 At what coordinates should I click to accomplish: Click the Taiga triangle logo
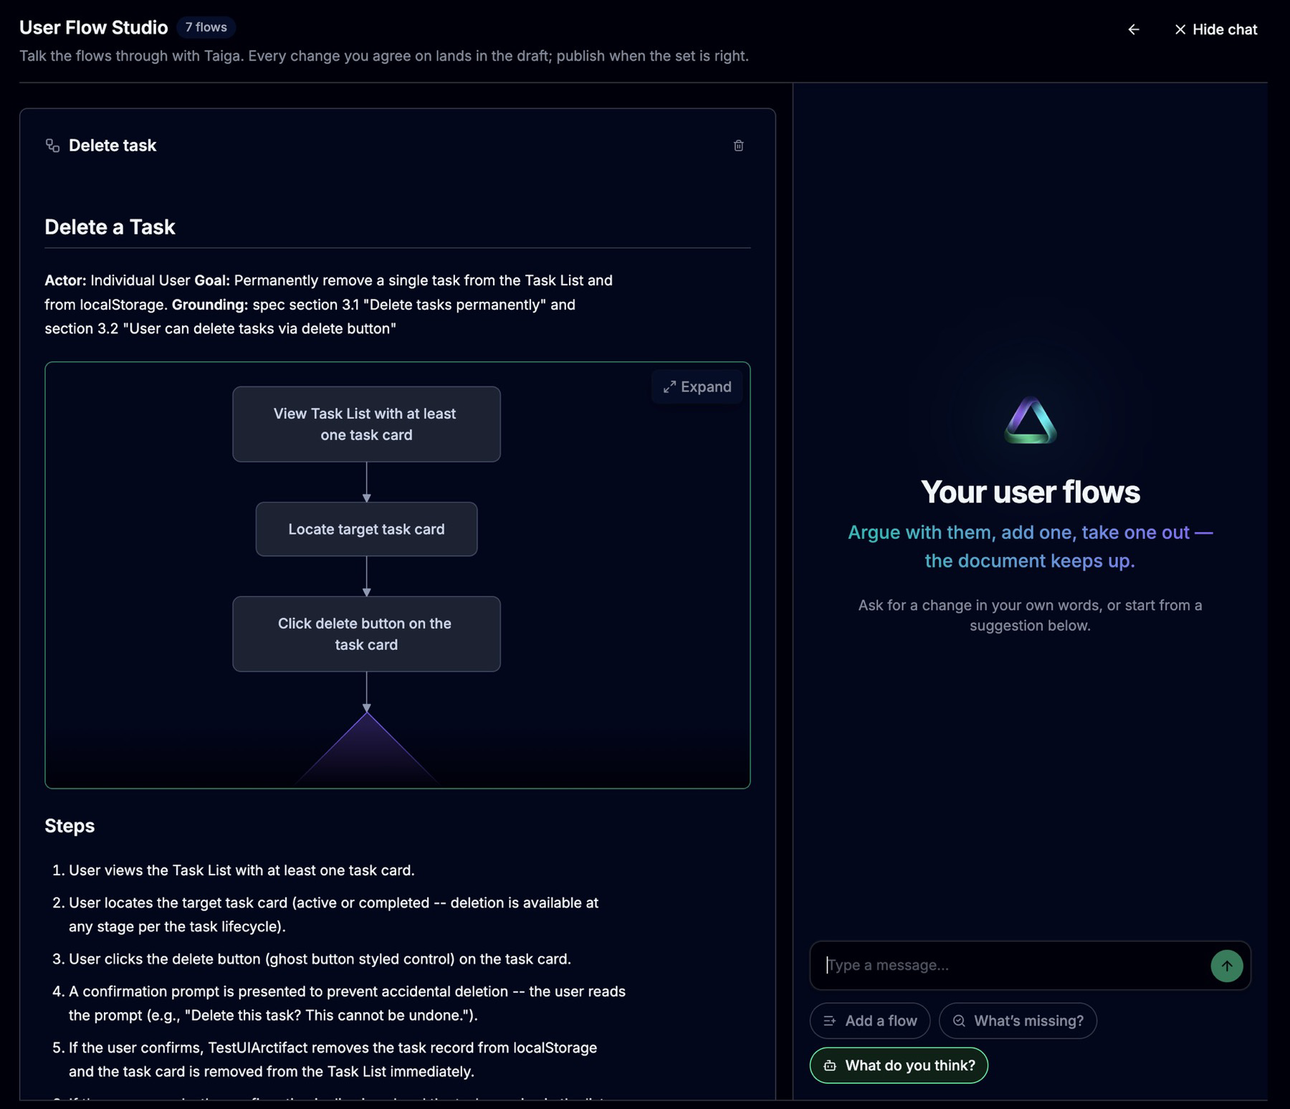coord(1031,420)
